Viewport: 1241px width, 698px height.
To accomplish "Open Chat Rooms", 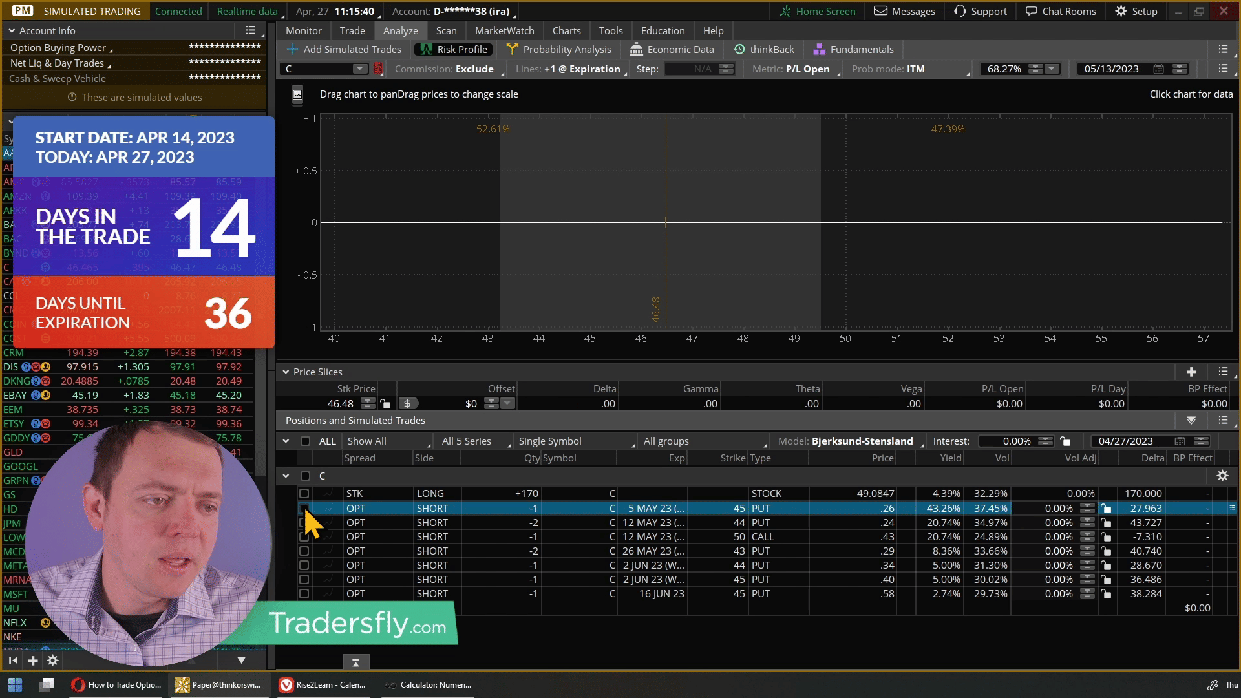I will (x=1061, y=11).
